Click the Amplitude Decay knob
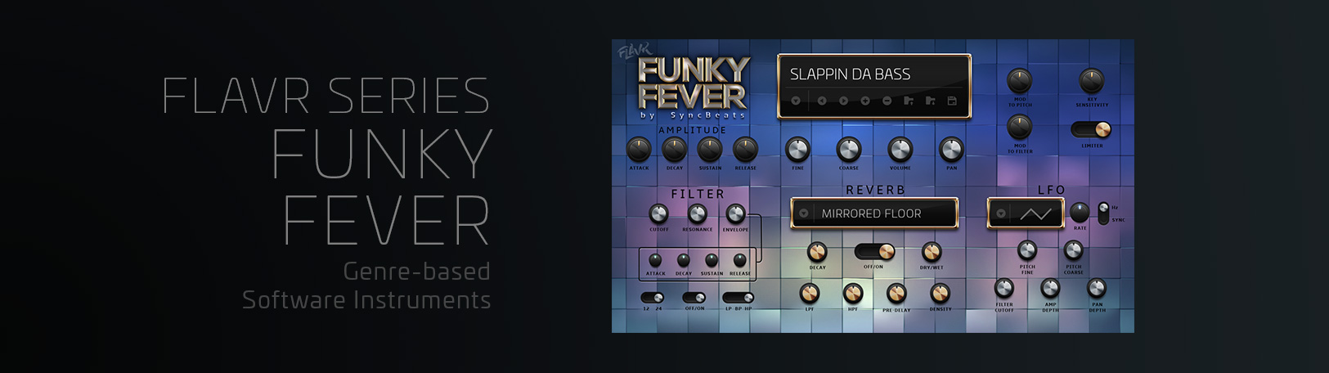The height and width of the screenshot is (373, 1329). coord(674,150)
